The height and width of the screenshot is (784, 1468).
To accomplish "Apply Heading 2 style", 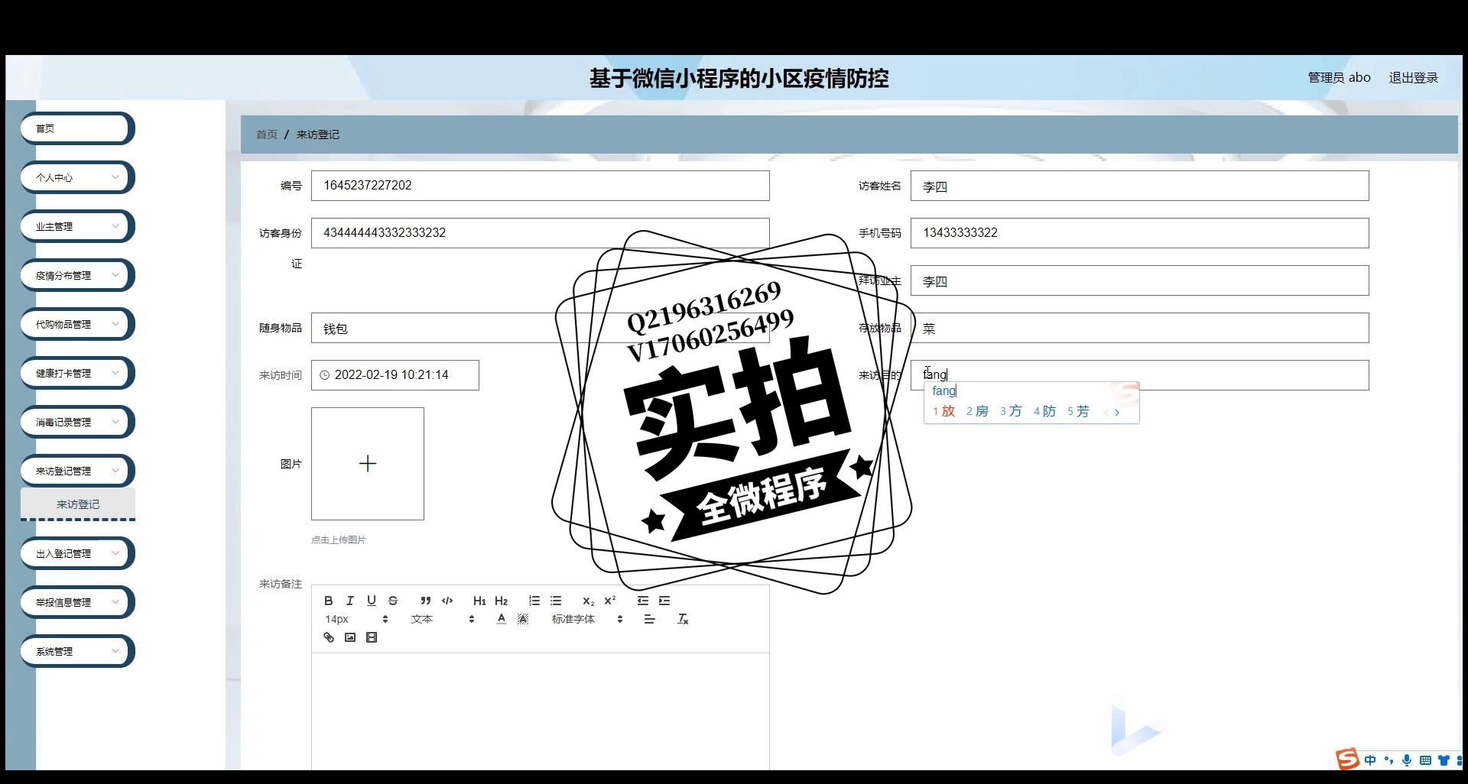I will click(502, 601).
